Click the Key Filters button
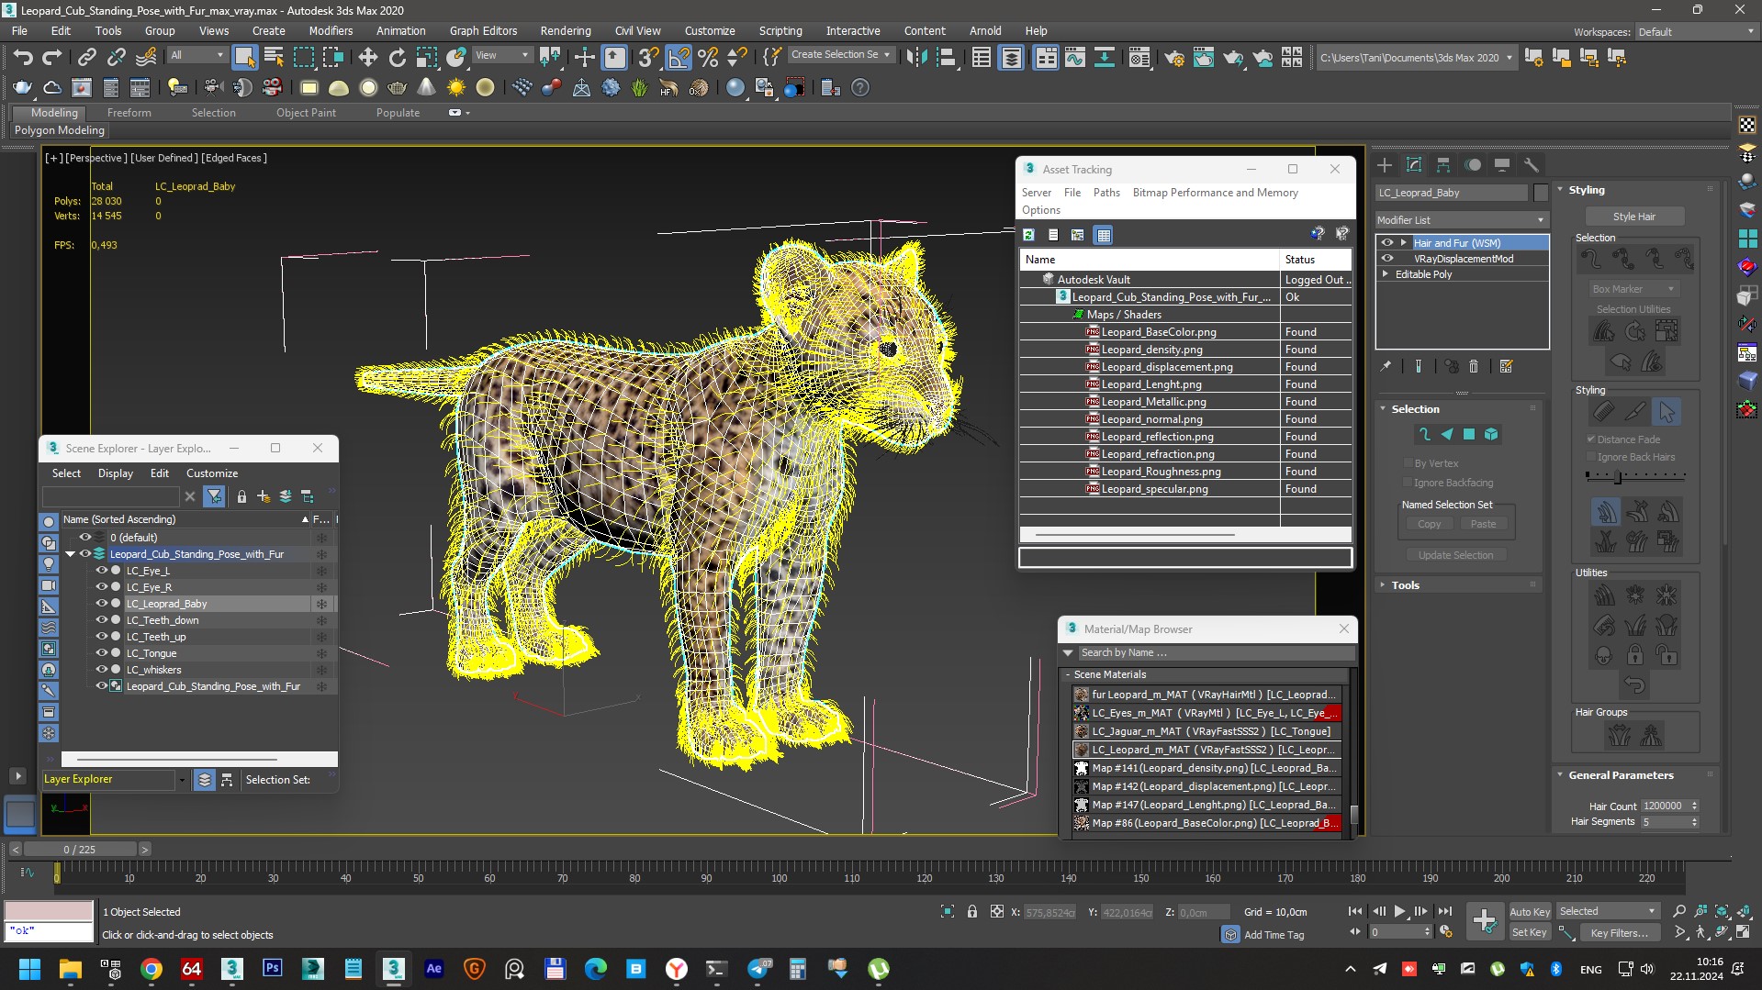This screenshot has height=990, width=1762. [1619, 933]
